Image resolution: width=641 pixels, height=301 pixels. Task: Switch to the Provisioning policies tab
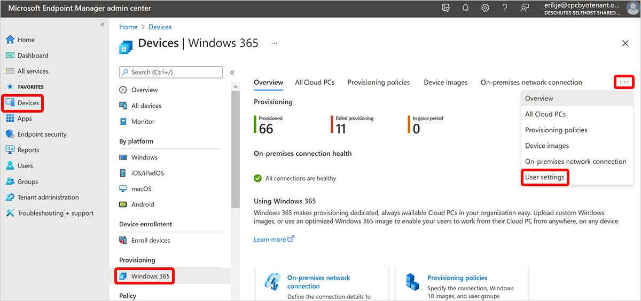point(379,82)
